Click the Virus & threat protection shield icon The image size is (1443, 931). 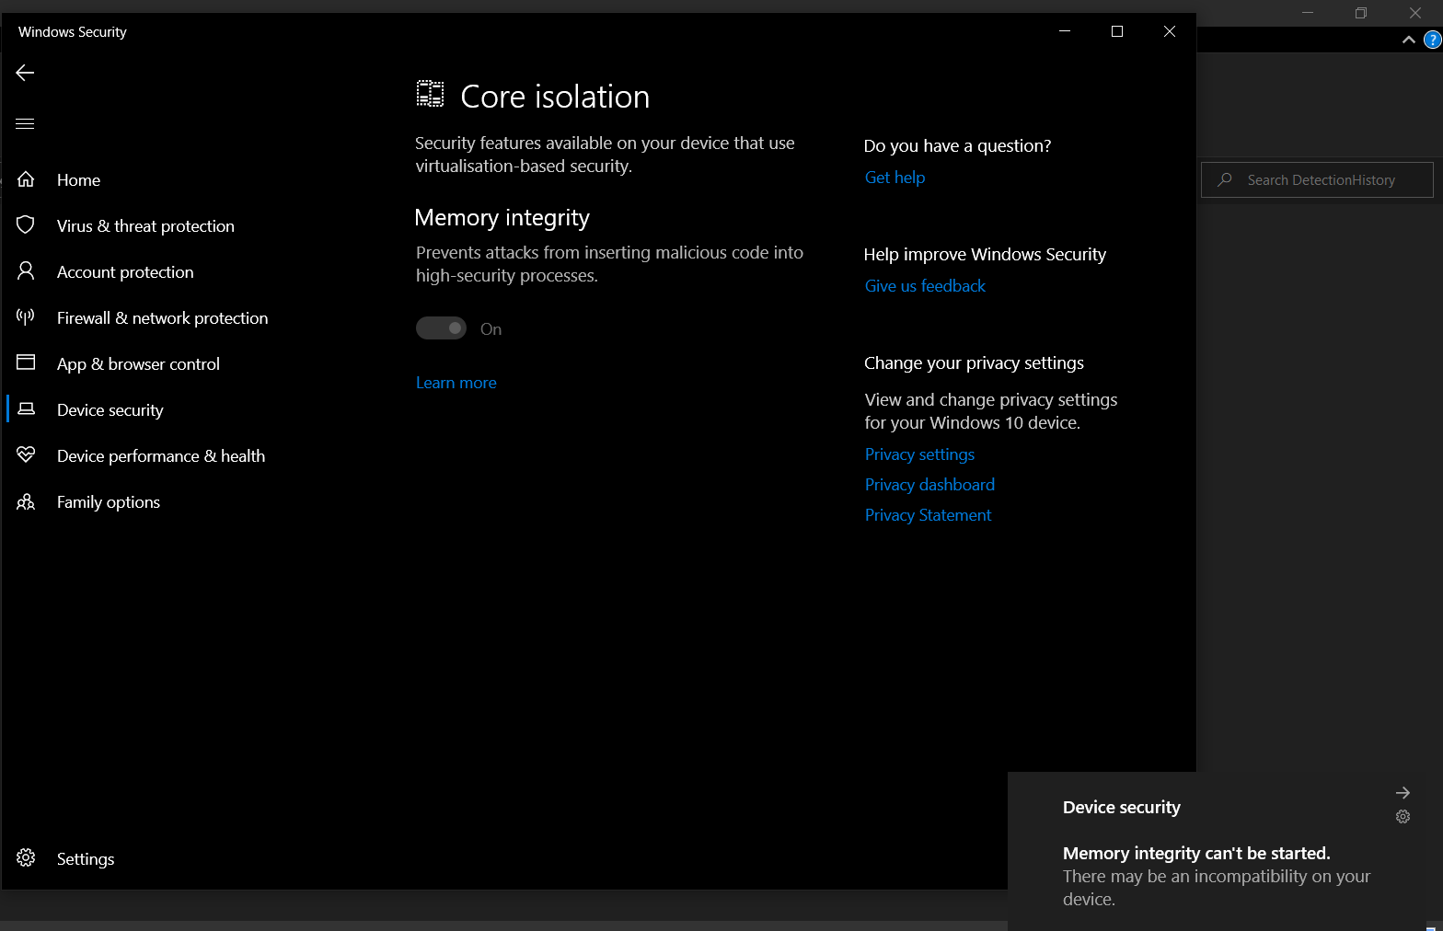click(x=26, y=225)
